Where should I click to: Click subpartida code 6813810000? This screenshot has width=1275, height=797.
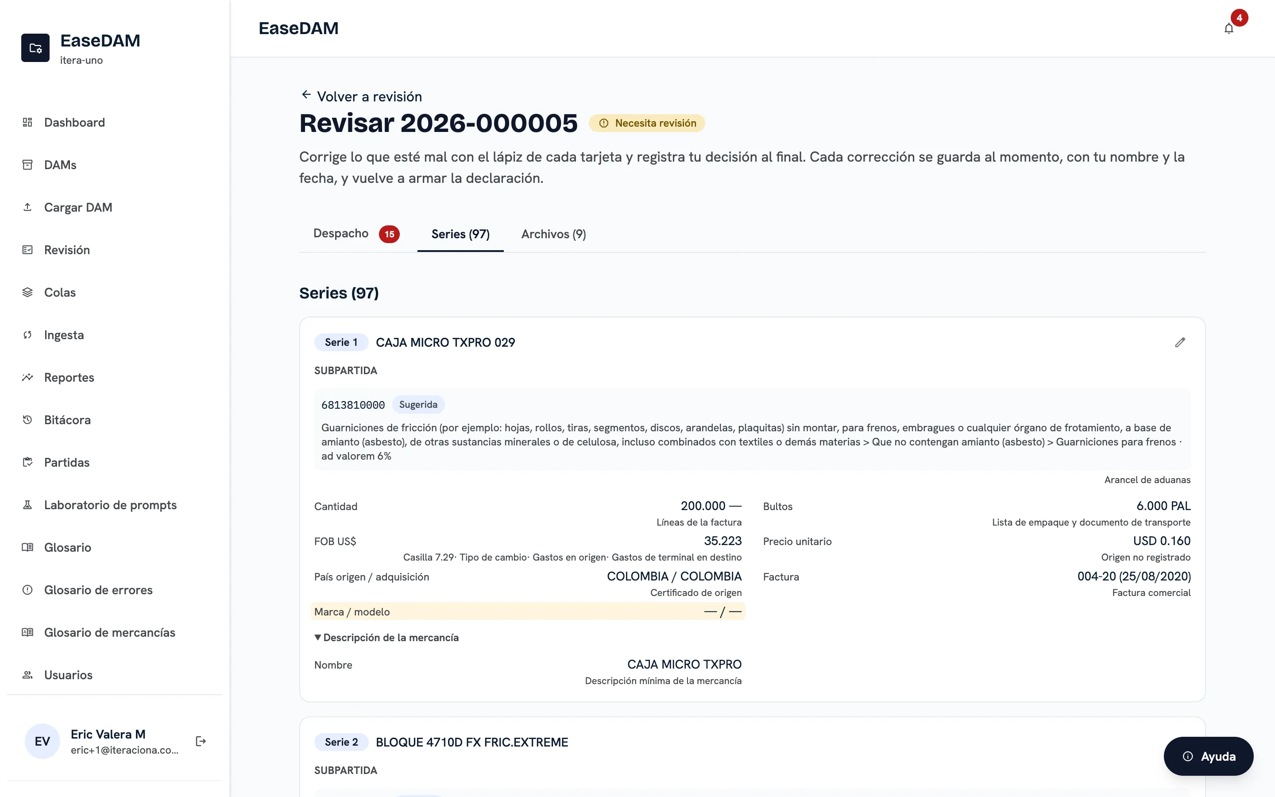(x=353, y=405)
